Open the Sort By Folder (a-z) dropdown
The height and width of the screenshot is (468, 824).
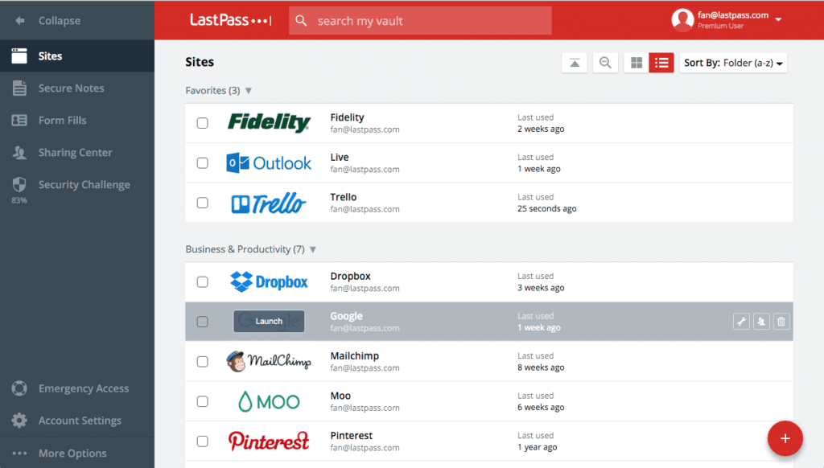point(733,63)
